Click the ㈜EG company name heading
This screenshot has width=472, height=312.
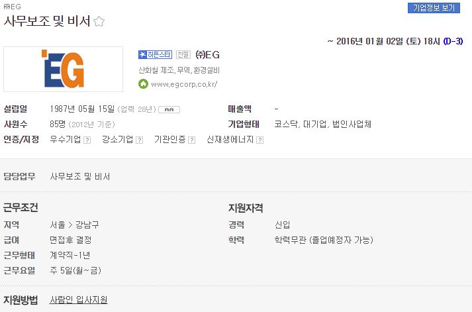207,54
